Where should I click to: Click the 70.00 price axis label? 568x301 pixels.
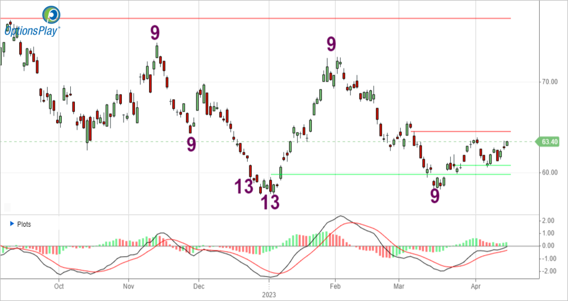point(549,82)
